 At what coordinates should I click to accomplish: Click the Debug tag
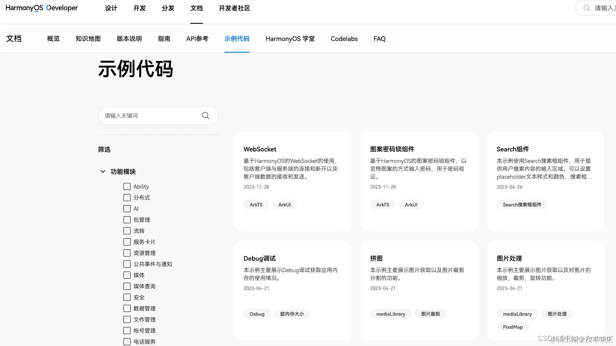[257, 314]
